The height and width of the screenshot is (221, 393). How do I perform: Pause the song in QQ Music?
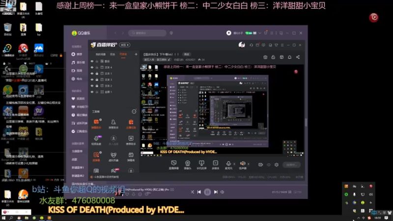coord(207,192)
